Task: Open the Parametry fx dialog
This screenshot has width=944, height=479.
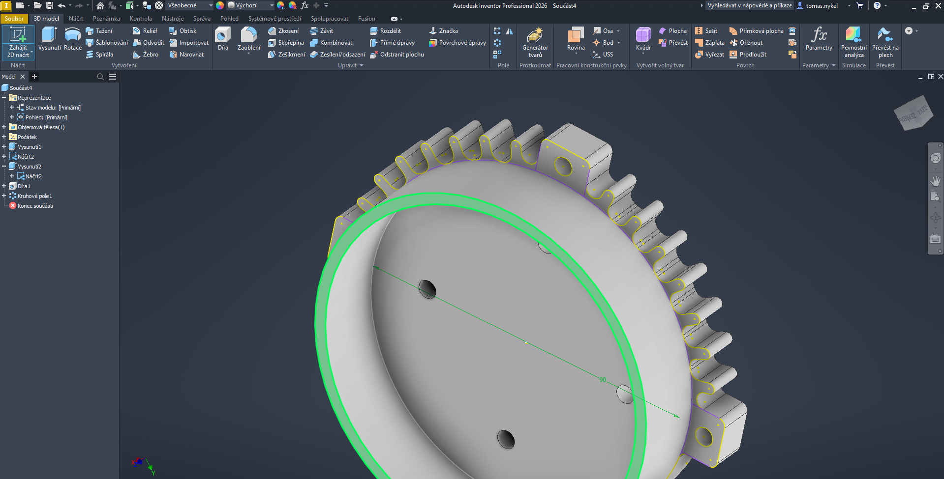Action: [x=819, y=39]
